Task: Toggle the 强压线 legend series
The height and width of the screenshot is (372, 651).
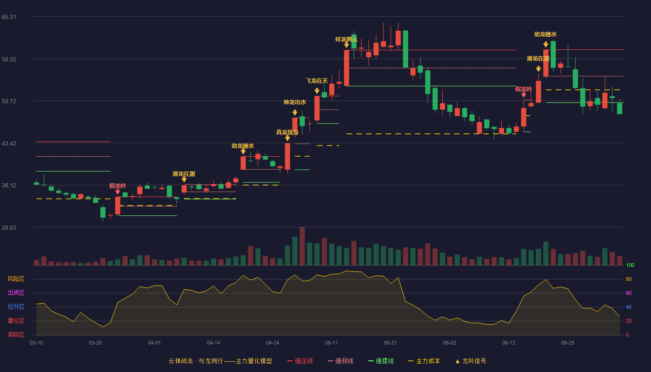Action: coord(300,361)
